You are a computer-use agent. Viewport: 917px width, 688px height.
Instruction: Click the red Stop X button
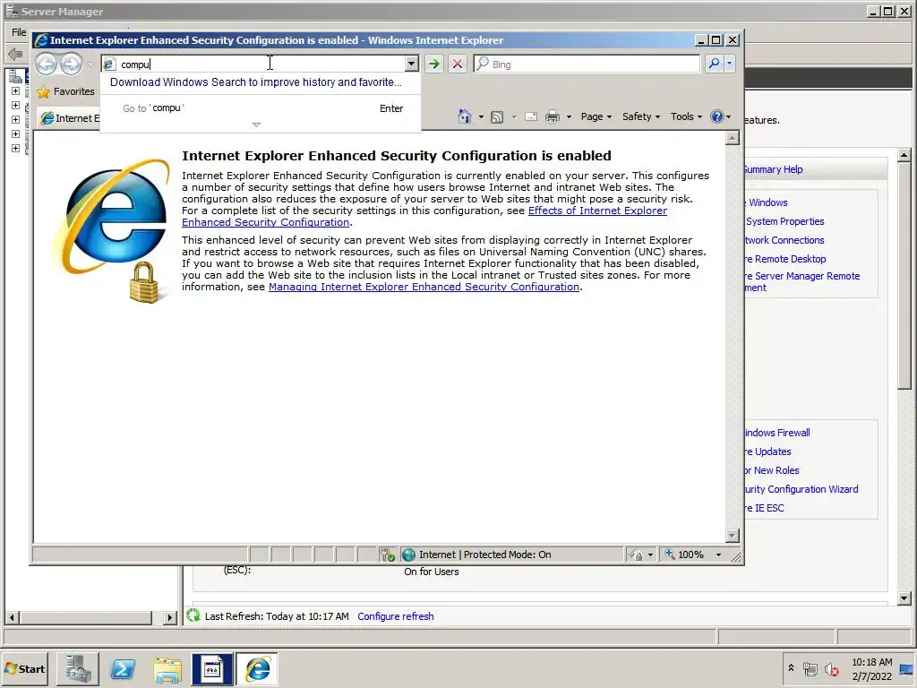pyautogui.click(x=458, y=64)
